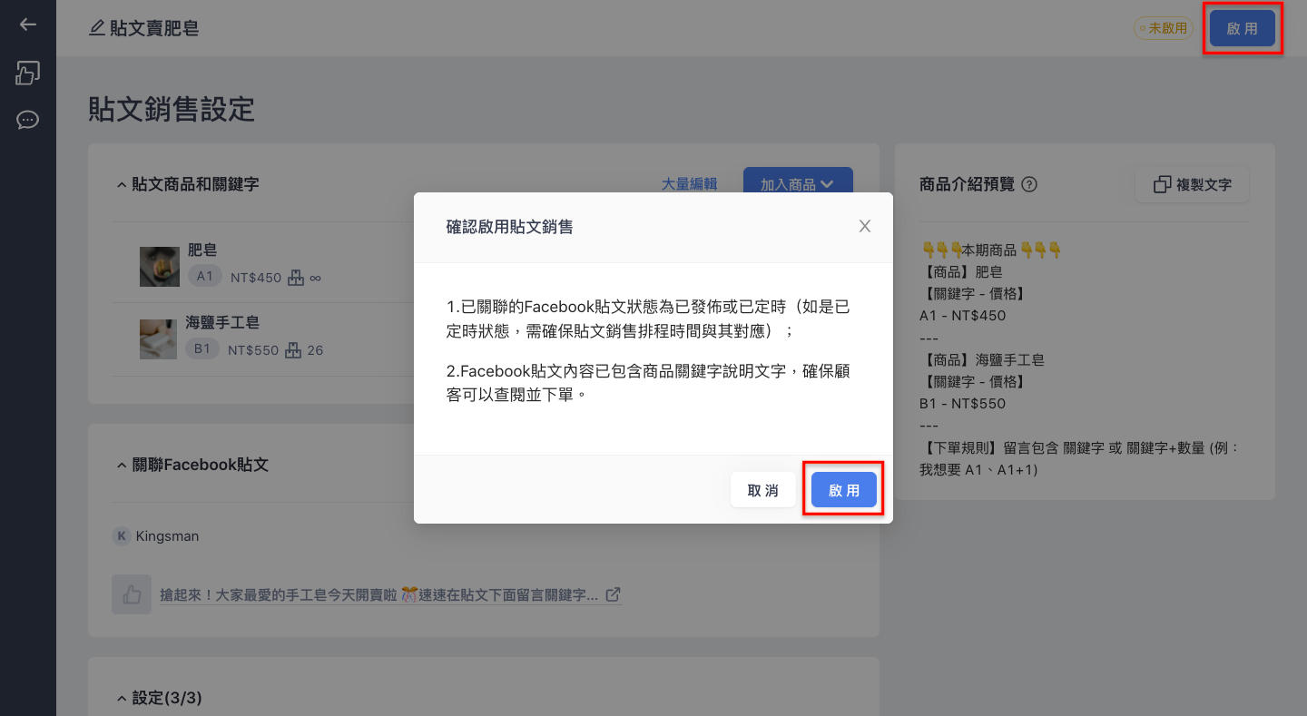The width and height of the screenshot is (1307, 716).
Task: Click the dialog title 確認啟用貼文銷售
Action: (510, 226)
